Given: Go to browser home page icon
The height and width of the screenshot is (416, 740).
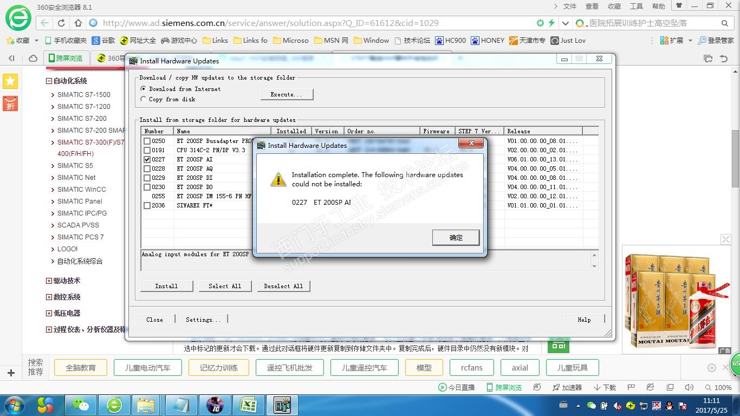Looking at the screenshot, I should 78,23.
